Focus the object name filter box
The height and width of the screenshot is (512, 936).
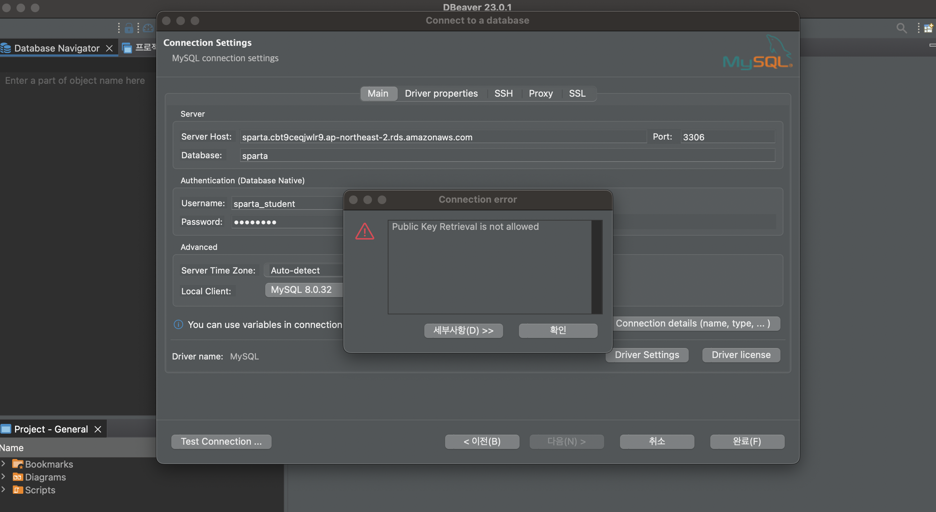click(78, 80)
